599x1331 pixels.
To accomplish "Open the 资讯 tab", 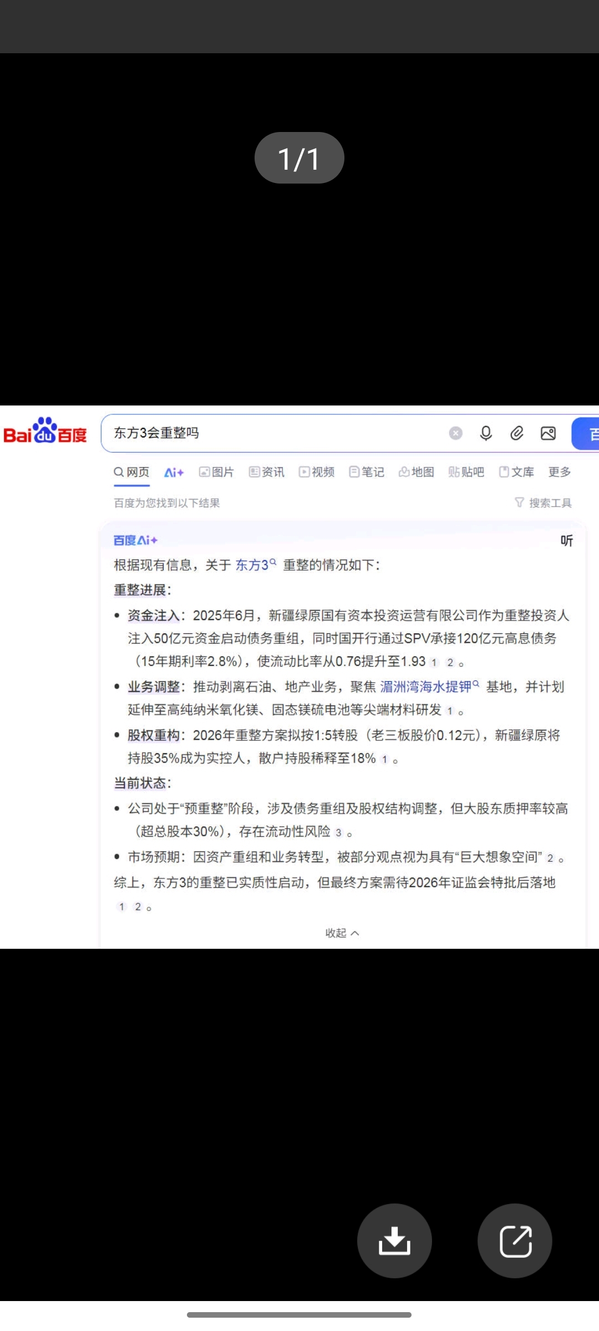I will (266, 472).
